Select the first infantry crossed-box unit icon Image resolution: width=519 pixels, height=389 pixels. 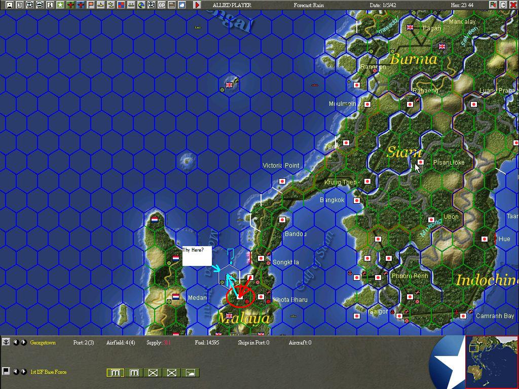(153, 373)
